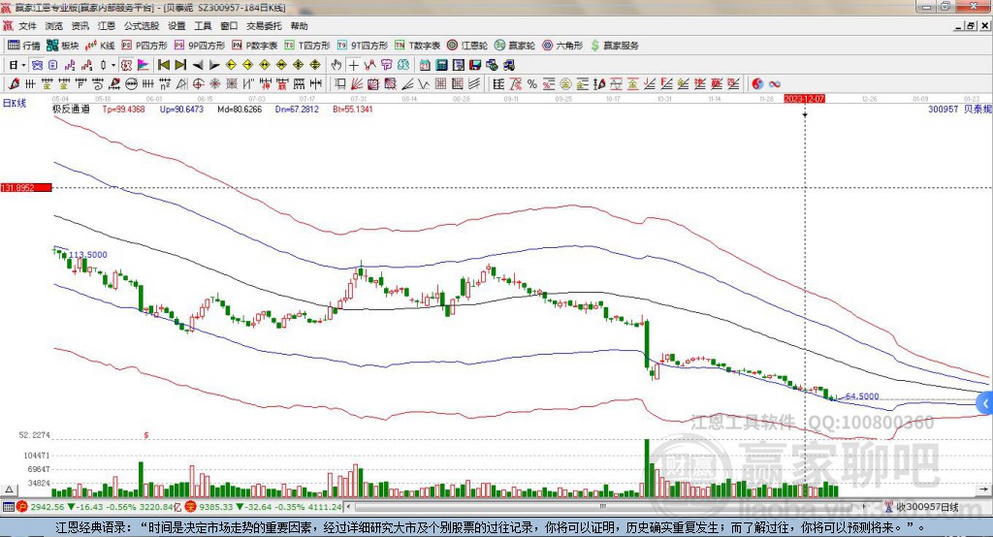Click the hand pan tool icon

click(x=336, y=65)
